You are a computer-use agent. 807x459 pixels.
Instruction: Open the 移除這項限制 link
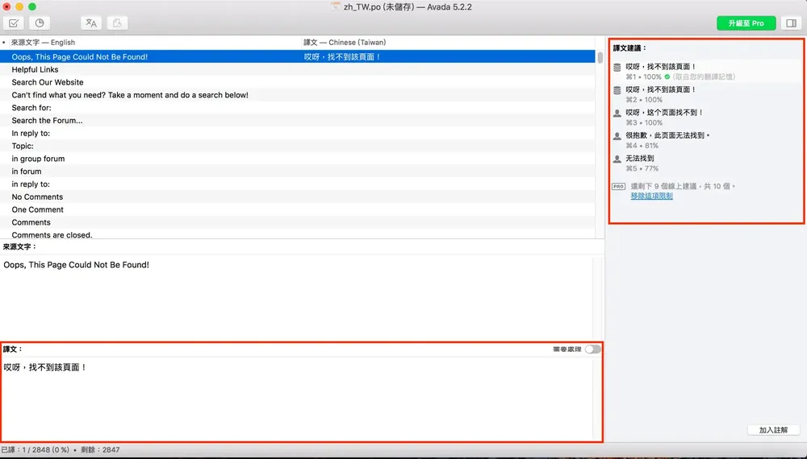pyautogui.click(x=651, y=196)
